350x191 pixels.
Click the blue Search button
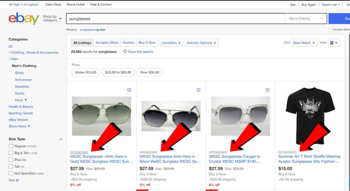pos(339,19)
